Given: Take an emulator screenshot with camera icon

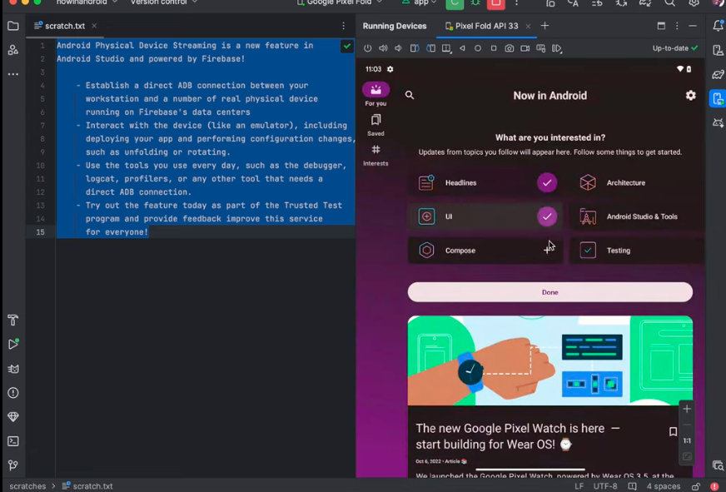Looking at the screenshot, I should point(510,48).
